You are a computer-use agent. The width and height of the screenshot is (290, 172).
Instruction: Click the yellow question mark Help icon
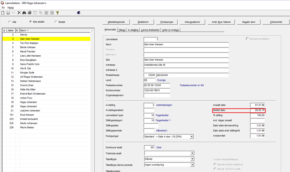[57, 13]
